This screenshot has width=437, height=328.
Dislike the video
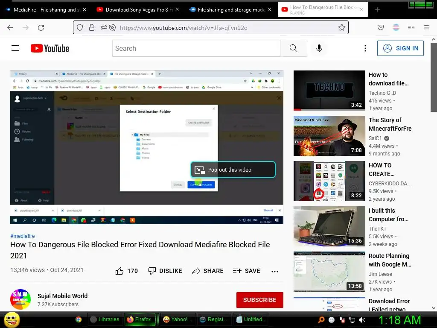tap(165, 271)
